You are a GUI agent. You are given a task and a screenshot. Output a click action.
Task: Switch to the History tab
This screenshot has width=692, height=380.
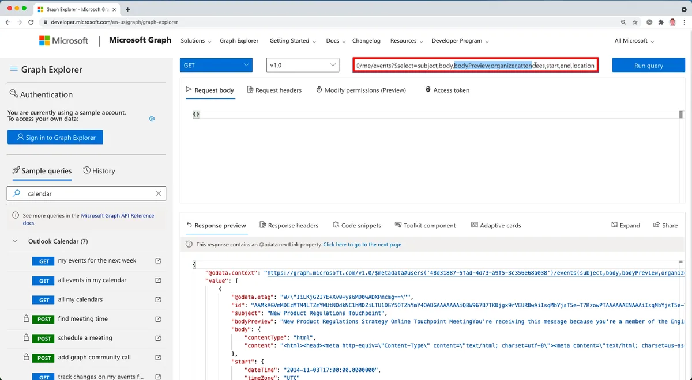99,170
